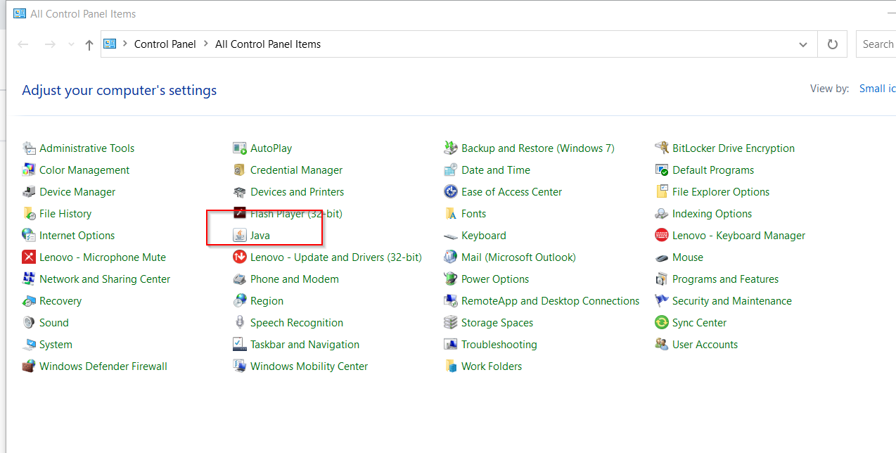Click the Refresh button in address bar

tap(833, 44)
